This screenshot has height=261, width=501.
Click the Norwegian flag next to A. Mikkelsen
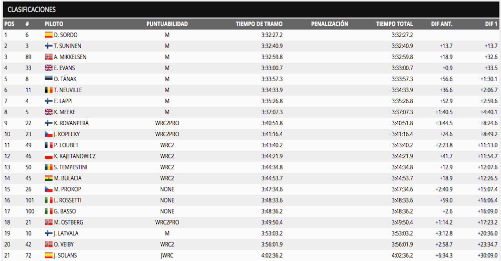[49, 57]
